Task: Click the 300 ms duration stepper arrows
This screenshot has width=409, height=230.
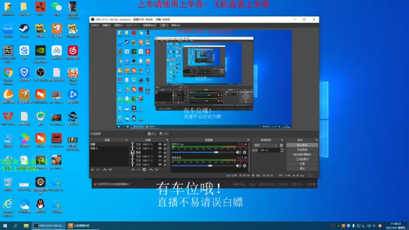Action: [282, 150]
